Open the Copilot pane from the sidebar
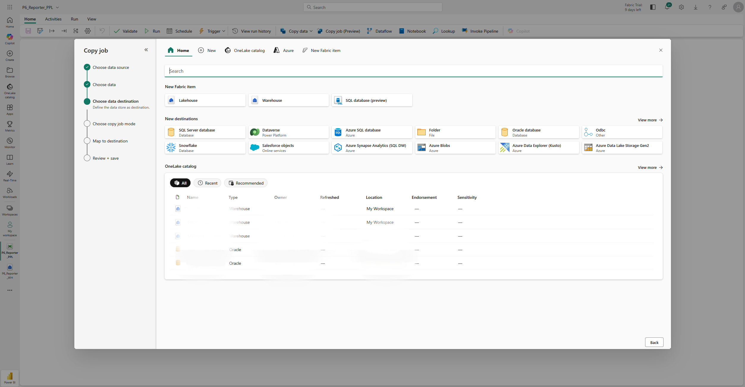 10,39
